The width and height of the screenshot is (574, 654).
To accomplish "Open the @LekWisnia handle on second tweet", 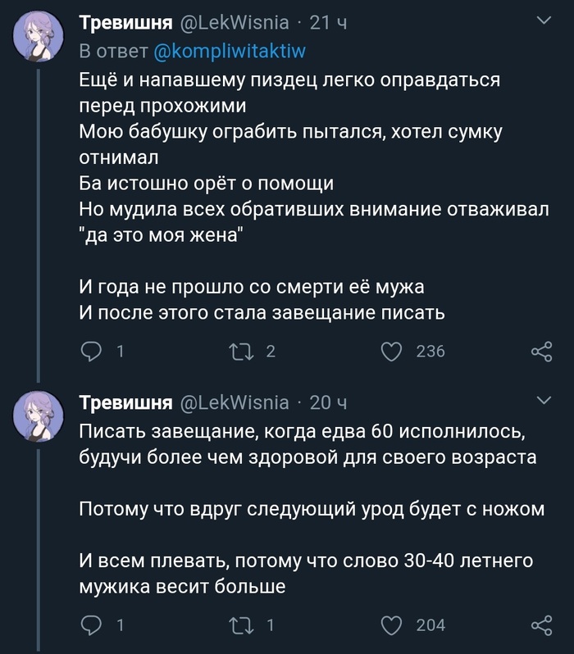I will click(x=234, y=402).
